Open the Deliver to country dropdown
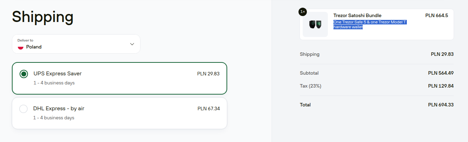468x142 pixels. [76, 44]
